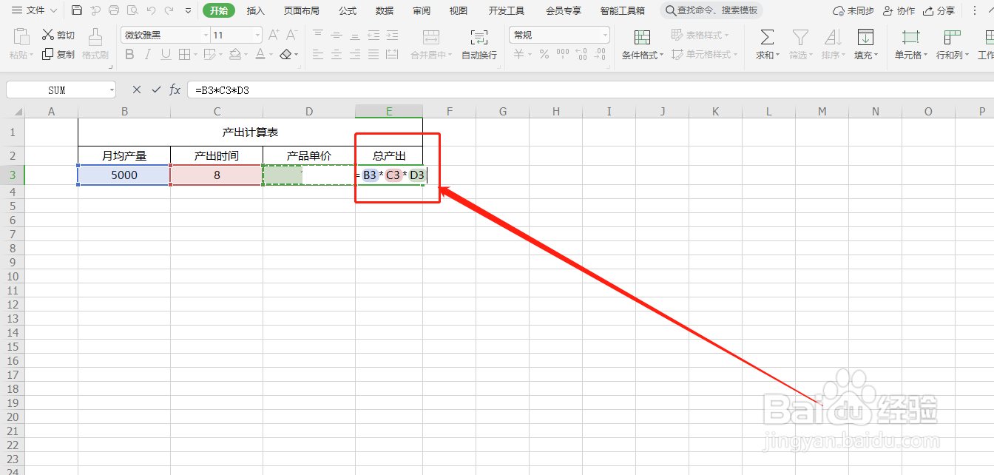994x475 pixels.
Task: Click the command search box (查找命令)
Action: 711,10
